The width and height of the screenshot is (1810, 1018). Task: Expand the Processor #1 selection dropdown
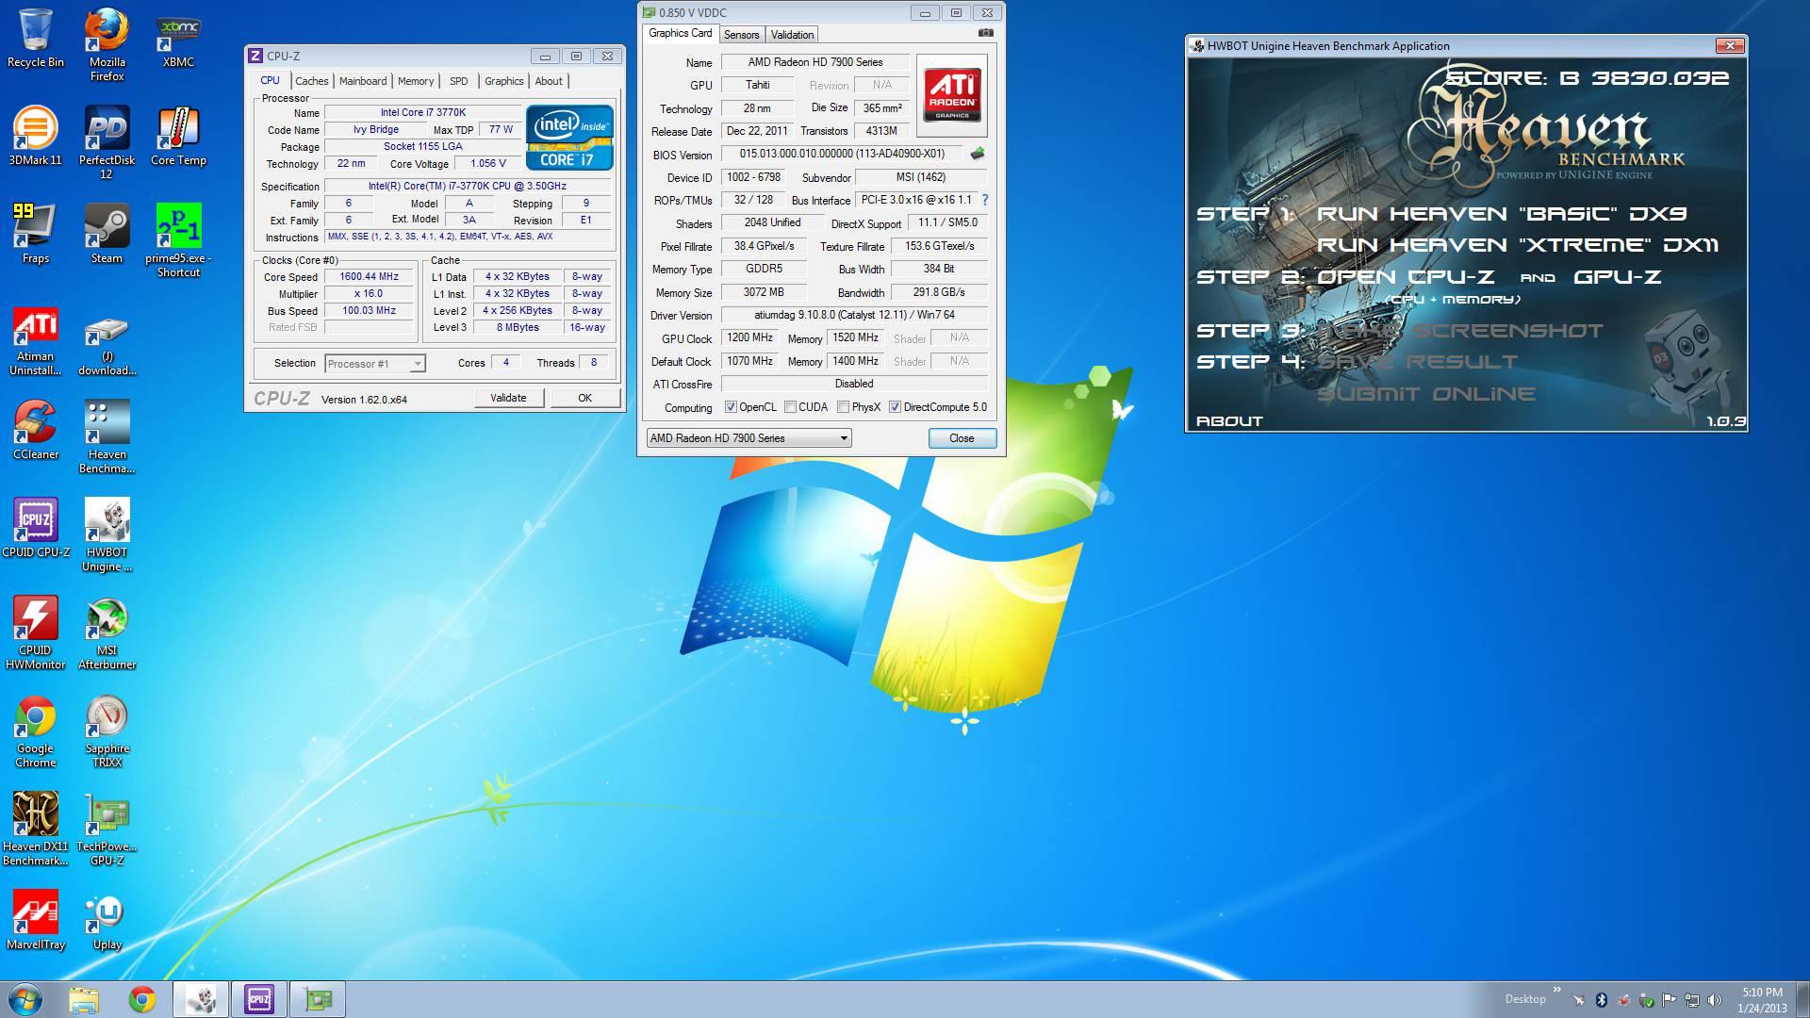click(418, 364)
